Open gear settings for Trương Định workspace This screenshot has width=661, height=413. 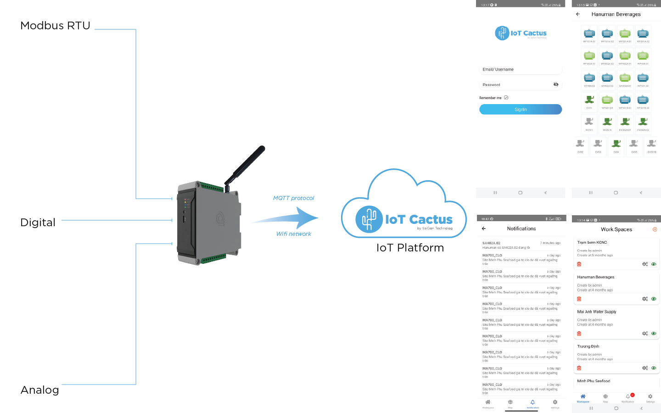(645, 368)
